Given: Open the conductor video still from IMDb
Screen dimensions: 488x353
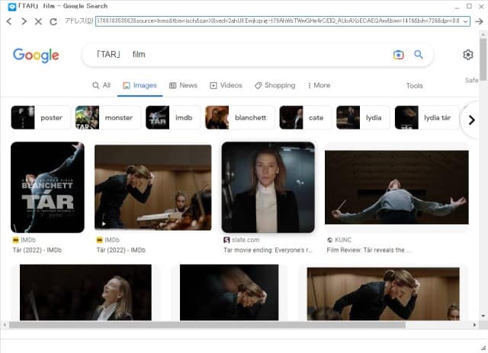Looking at the screenshot, I should [152, 187].
